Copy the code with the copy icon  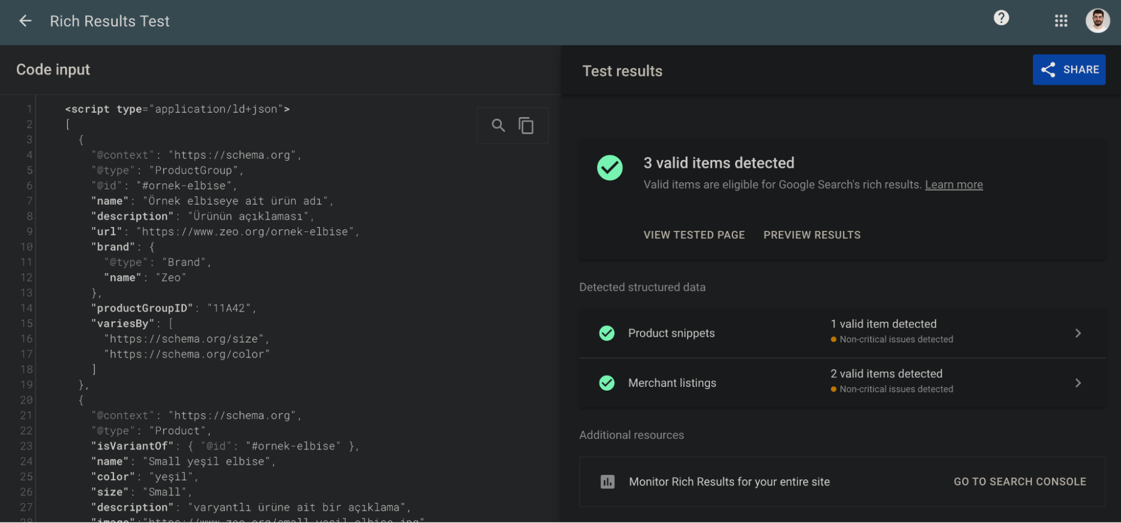(x=526, y=125)
